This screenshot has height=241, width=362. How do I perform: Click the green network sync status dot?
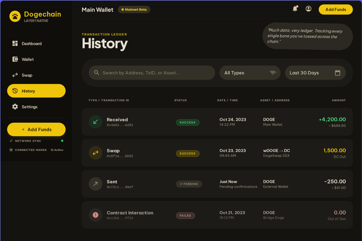pos(62,141)
